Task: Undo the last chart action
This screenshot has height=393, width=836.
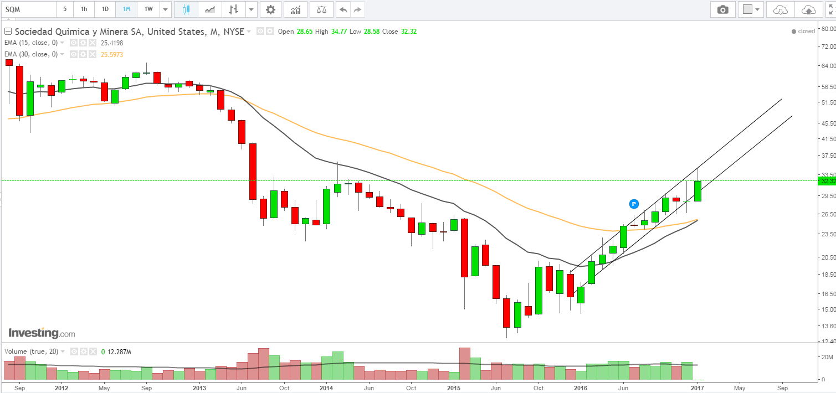Action: click(x=344, y=9)
